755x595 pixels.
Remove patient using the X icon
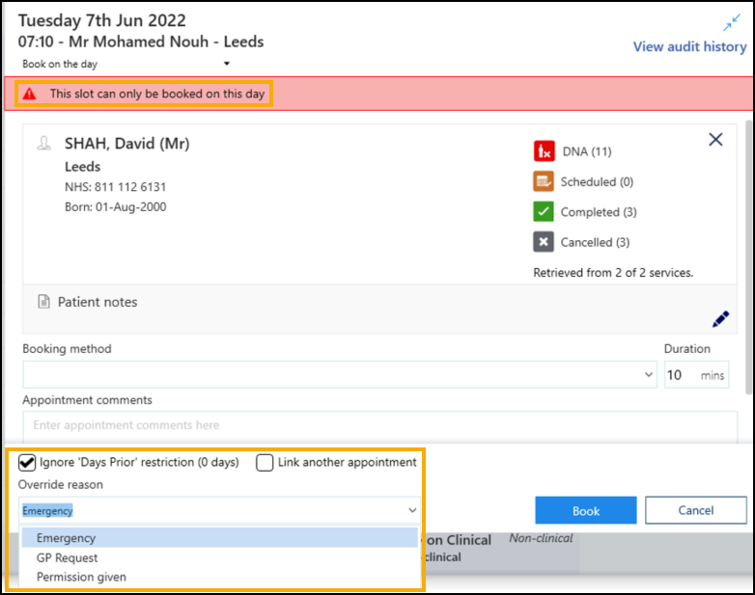(715, 140)
